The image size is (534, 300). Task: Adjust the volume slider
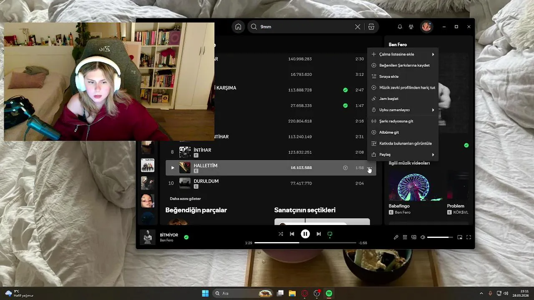440,237
